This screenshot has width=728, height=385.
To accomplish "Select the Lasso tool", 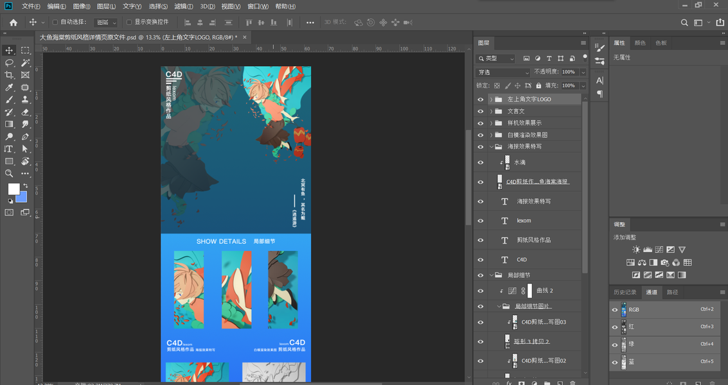I will pos(9,63).
